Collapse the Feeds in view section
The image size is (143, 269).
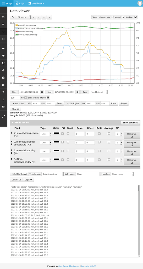click(x=13, y=122)
